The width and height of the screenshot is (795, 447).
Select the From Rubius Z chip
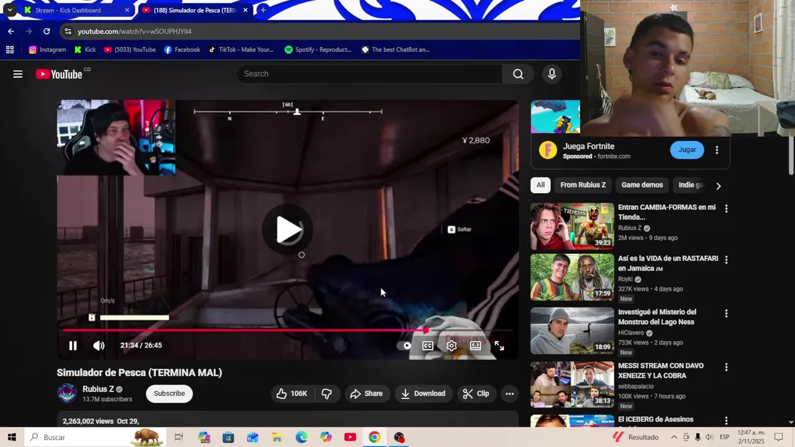583,185
